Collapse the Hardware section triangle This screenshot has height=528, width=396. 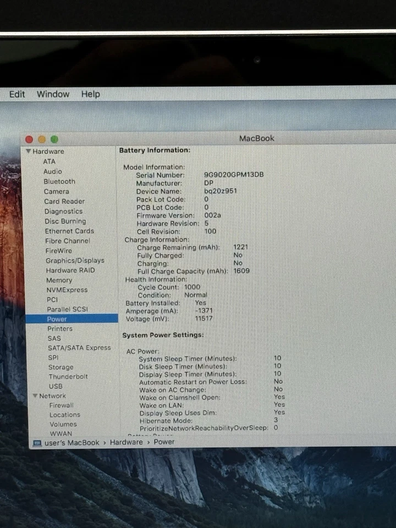[28, 151]
